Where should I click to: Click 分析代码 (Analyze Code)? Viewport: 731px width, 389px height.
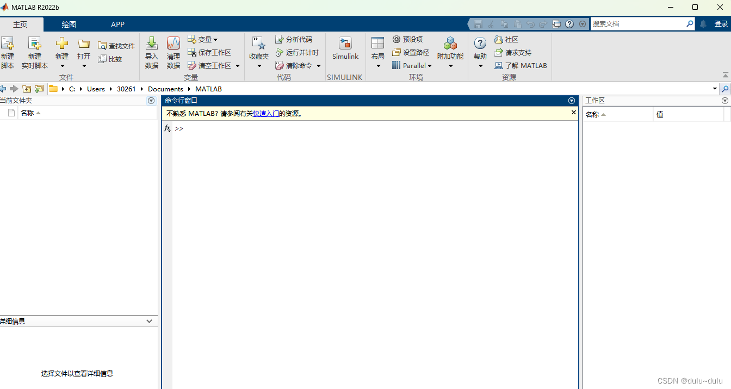point(294,39)
